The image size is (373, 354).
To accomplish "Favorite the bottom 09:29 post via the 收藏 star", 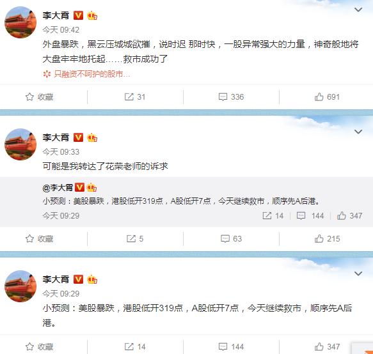I will pos(39,346).
